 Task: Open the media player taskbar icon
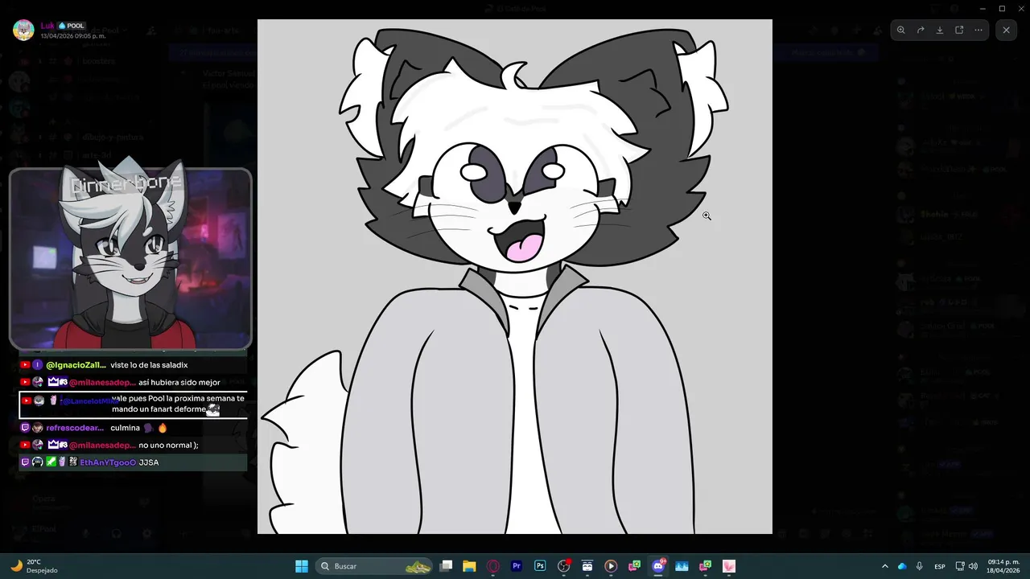pos(611,566)
